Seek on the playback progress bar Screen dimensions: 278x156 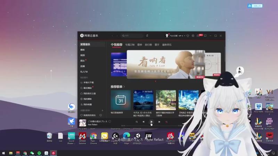tap(151, 126)
